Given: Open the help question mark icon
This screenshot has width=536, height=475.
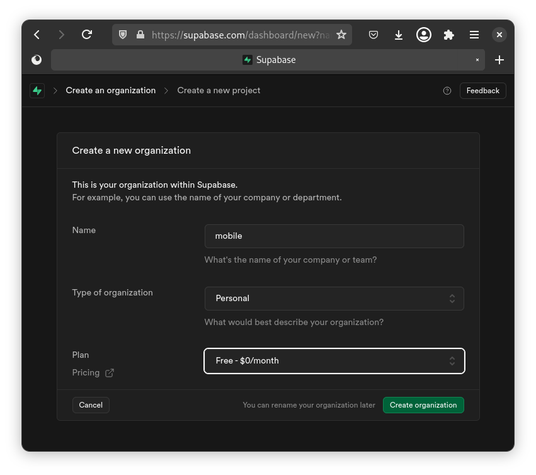Looking at the screenshot, I should tap(447, 91).
